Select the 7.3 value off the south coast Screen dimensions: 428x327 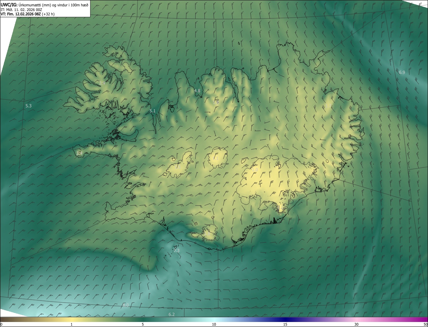176,251
